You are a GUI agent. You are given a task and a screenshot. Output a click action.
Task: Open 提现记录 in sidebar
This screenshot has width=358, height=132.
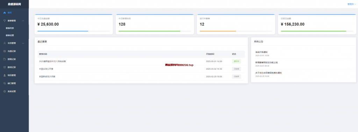point(14,59)
